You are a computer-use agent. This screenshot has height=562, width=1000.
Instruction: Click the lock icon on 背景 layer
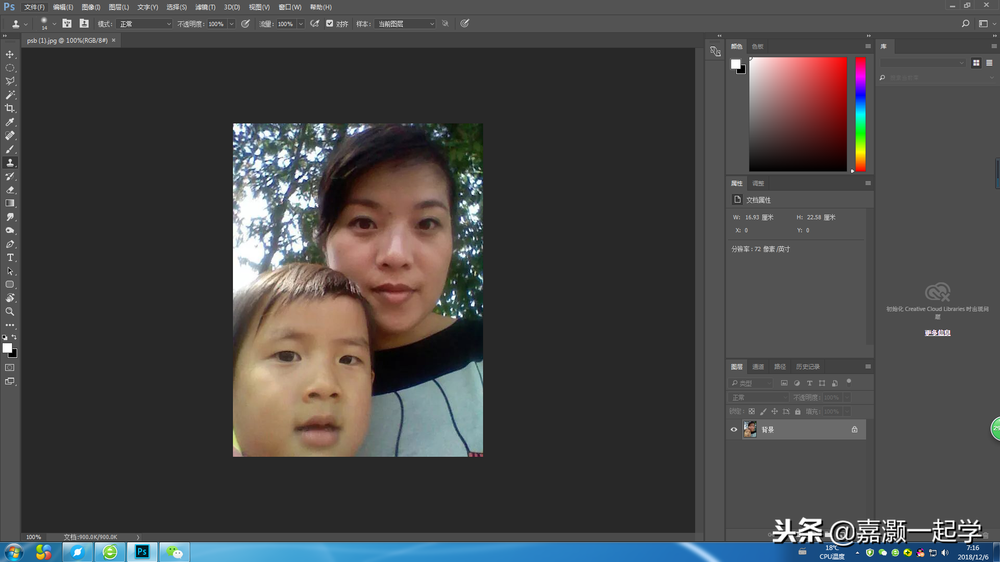tap(855, 430)
